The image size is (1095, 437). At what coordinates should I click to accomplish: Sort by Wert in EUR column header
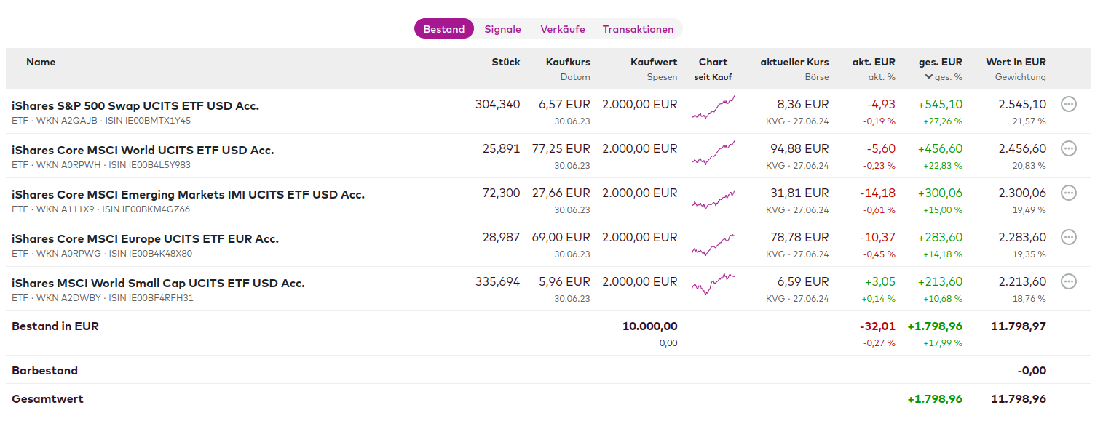1016,63
